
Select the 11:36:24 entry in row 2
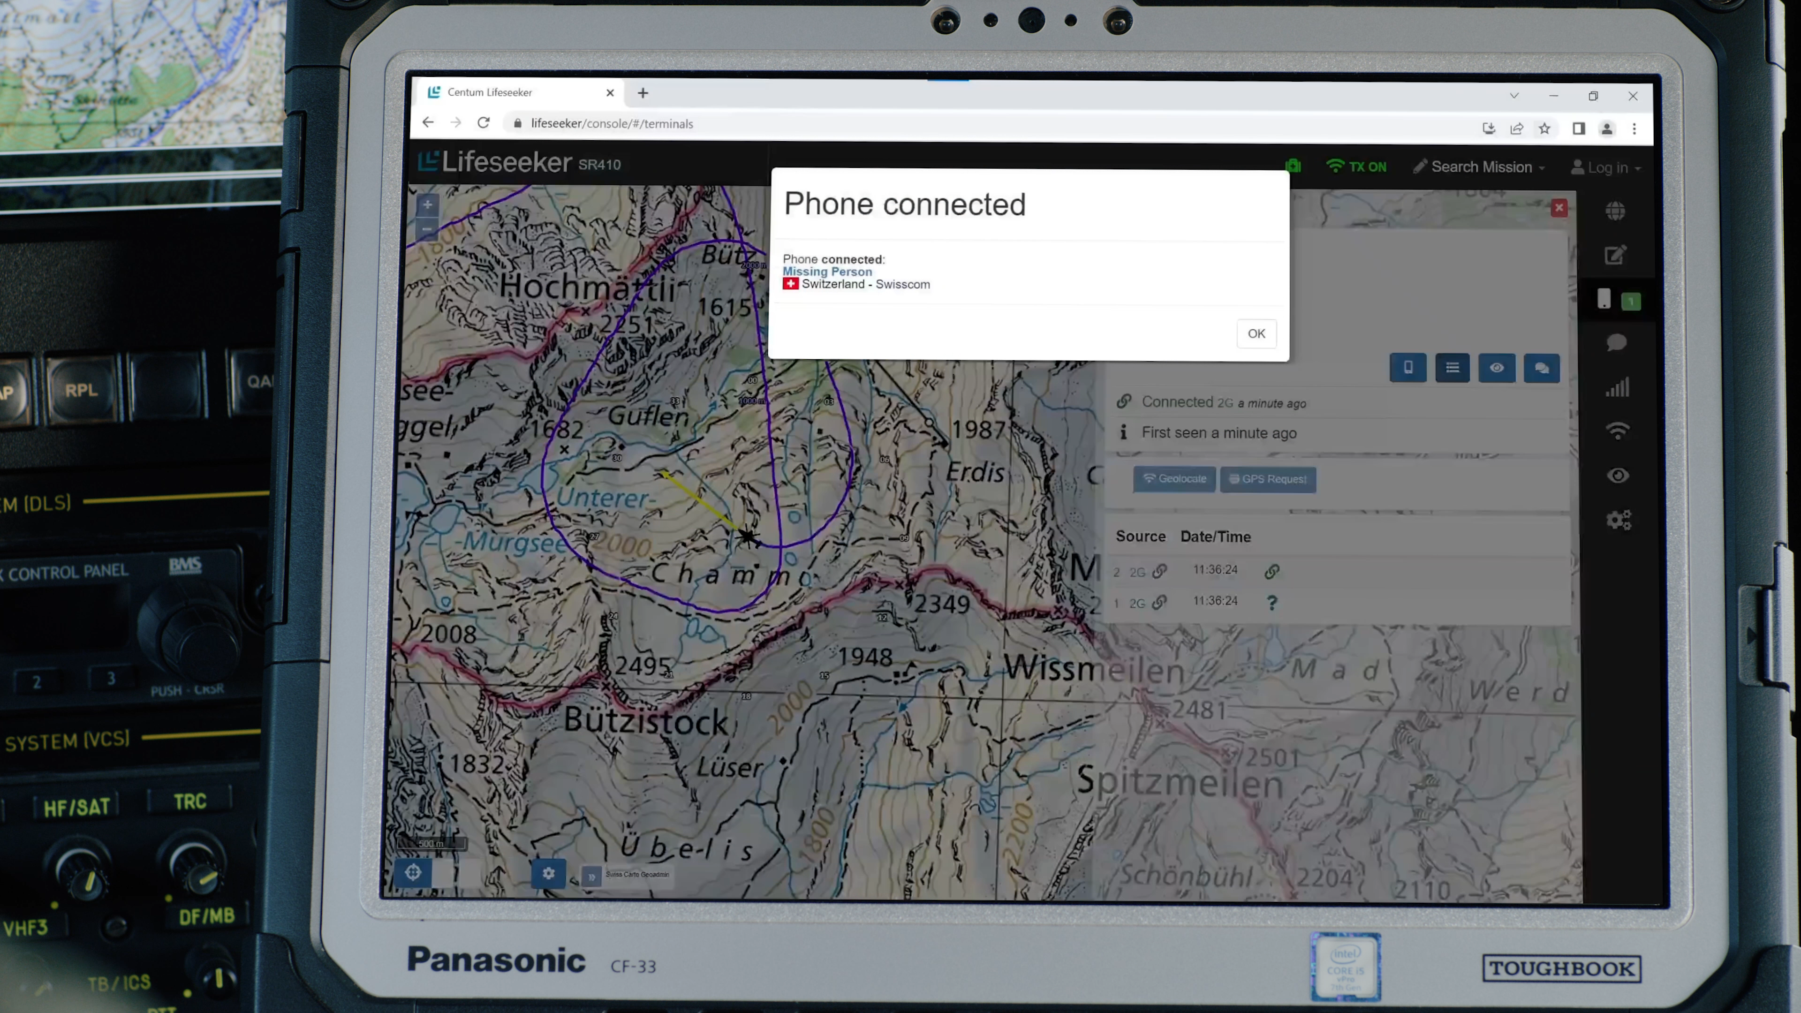pyautogui.click(x=1215, y=570)
